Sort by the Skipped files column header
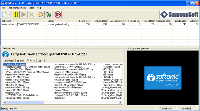 point(134,21)
